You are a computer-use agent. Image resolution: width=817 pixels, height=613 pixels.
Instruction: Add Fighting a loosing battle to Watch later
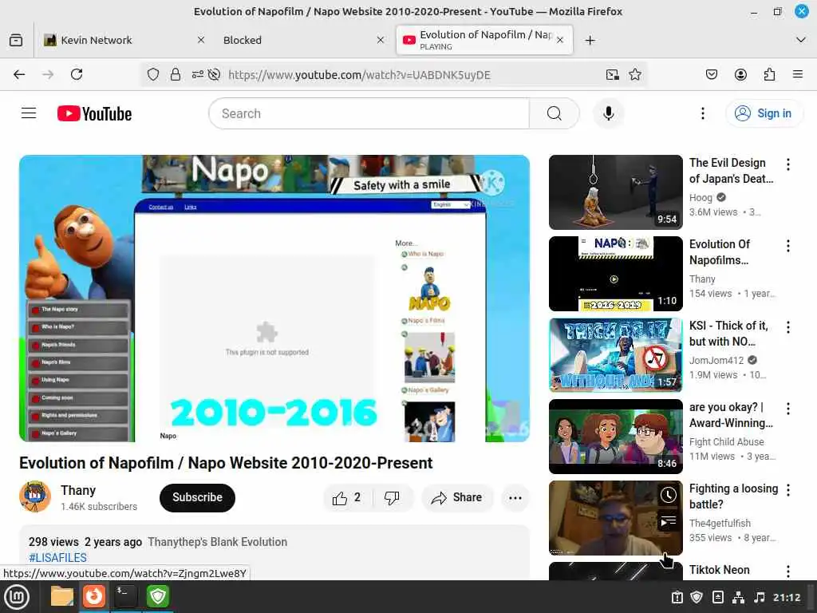point(669,495)
